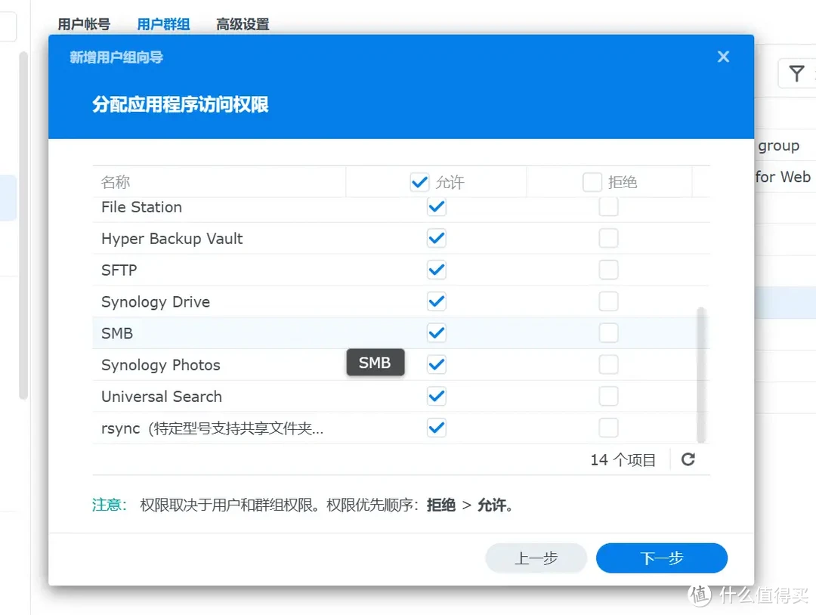Switch to the 用户帐号 tab
The height and width of the screenshot is (615, 816).
[83, 23]
